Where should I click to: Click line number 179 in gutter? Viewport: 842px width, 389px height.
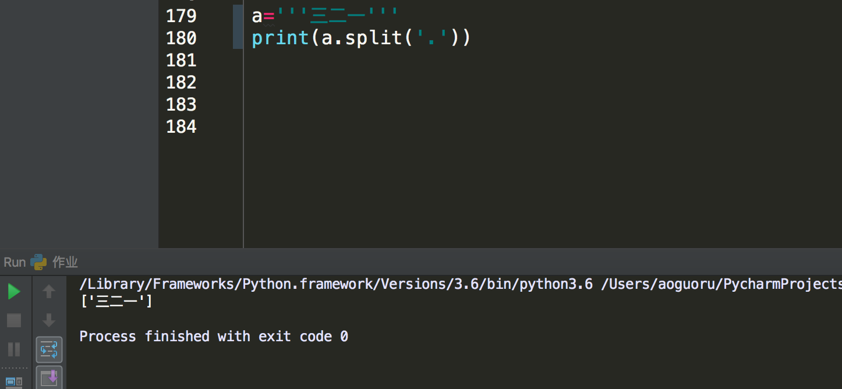click(x=181, y=16)
